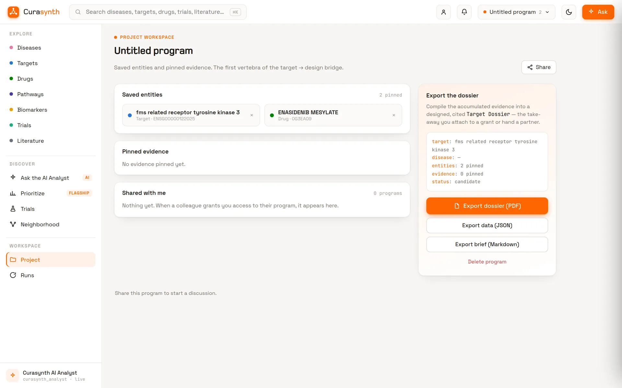Click the ⌘K shortcut badge
This screenshot has height=388, width=622.
point(235,12)
